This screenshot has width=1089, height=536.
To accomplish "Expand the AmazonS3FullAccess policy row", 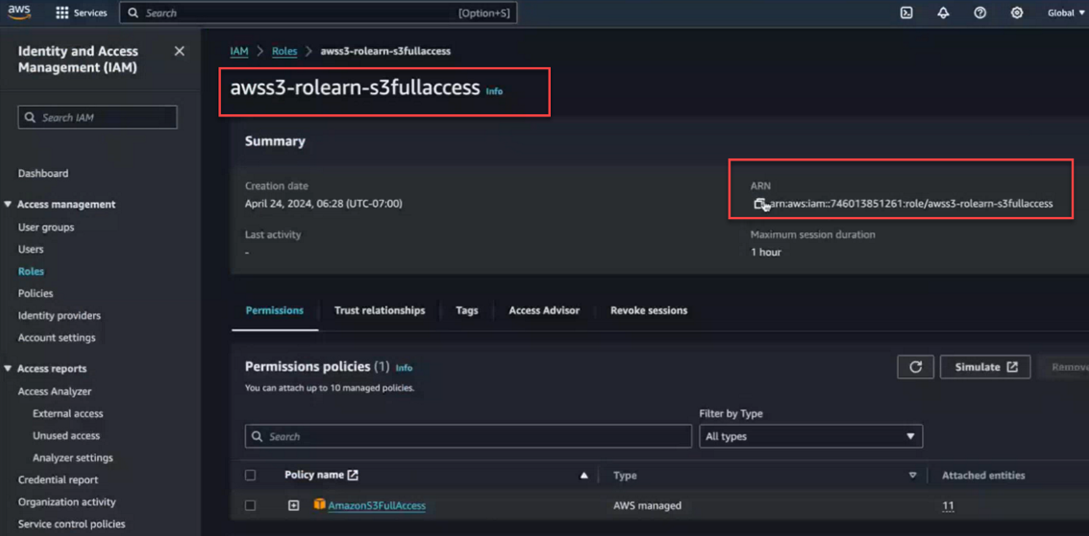I will tap(294, 505).
